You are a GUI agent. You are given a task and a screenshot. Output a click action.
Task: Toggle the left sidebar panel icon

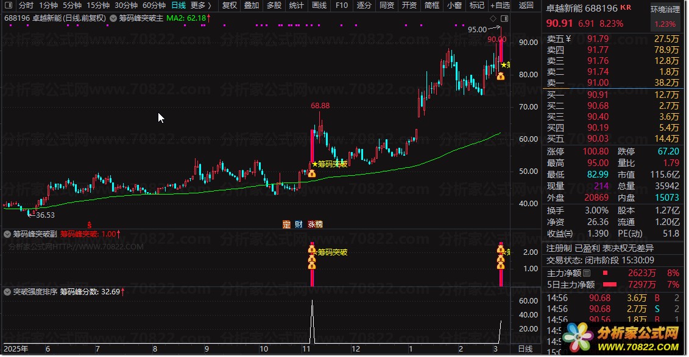[8, 5]
